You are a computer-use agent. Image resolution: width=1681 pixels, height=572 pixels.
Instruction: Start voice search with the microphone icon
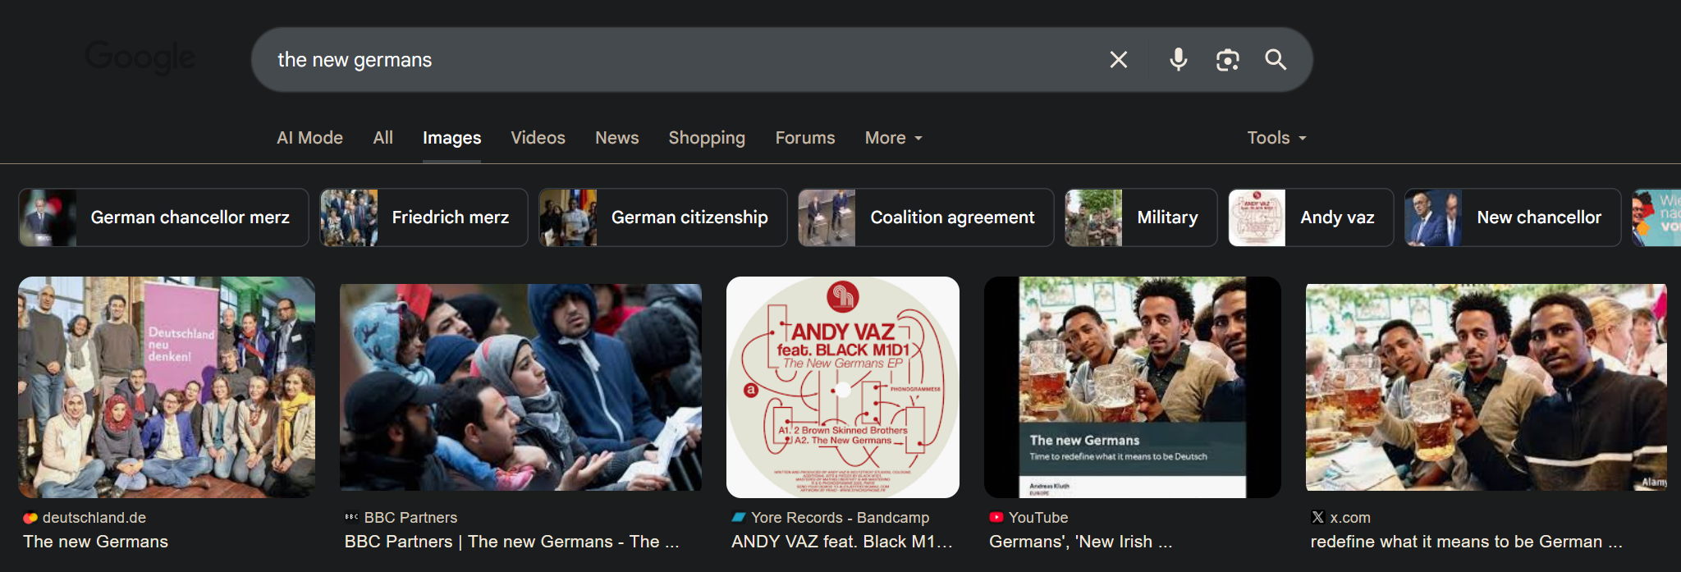[1178, 59]
